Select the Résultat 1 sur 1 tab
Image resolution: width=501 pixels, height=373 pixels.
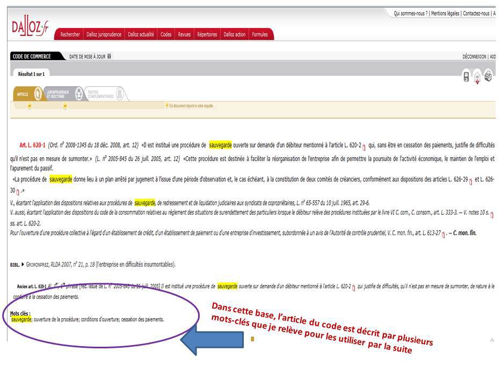(x=32, y=74)
